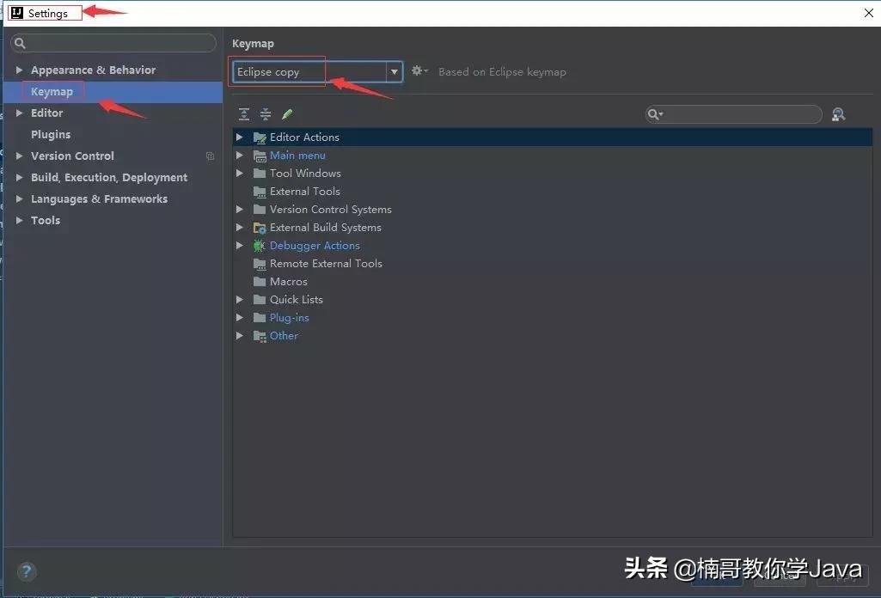Click the help question mark icon
Viewport: 881px width, 598px height.
pyautogui.click(x=26, y=571)
